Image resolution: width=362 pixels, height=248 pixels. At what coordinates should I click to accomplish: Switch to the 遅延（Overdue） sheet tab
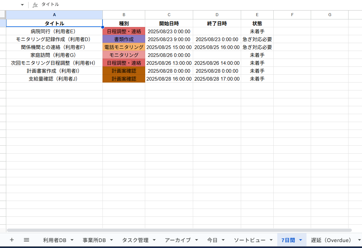[x=331, y=240]
